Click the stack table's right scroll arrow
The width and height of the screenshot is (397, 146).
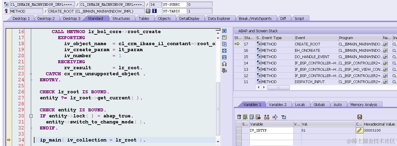264,87
